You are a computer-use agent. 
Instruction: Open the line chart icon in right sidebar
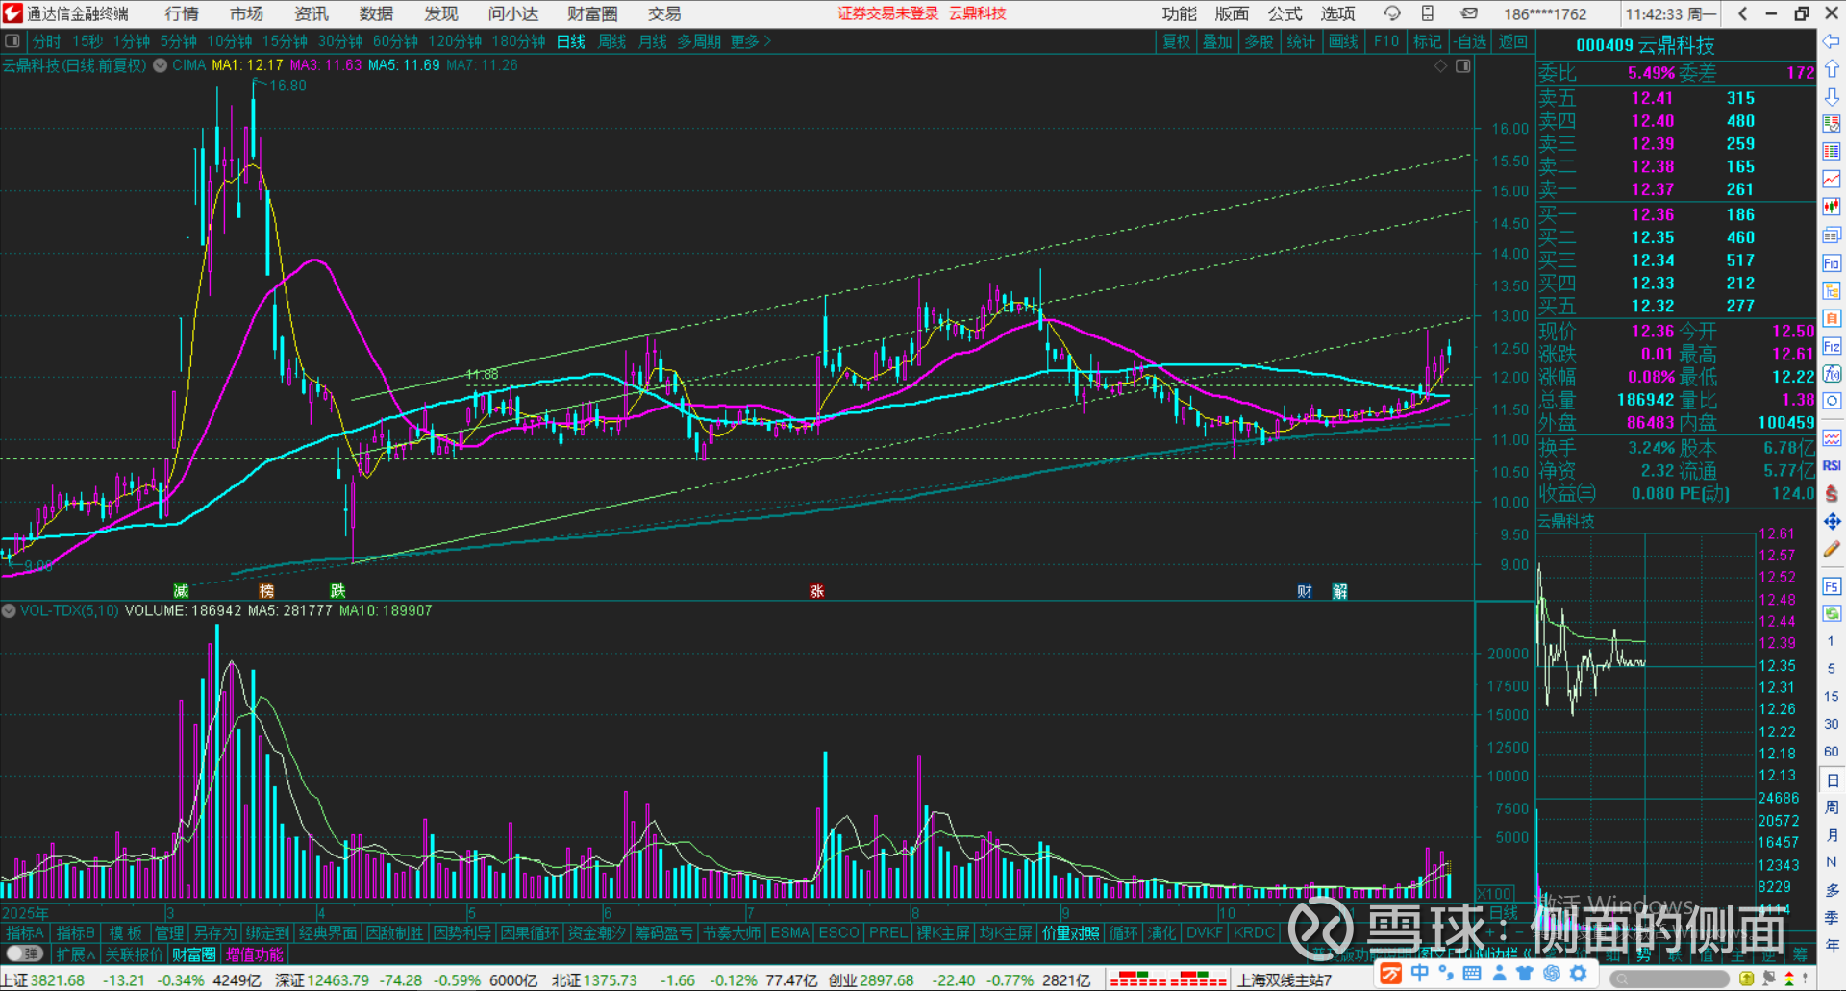pos(1832,180)
